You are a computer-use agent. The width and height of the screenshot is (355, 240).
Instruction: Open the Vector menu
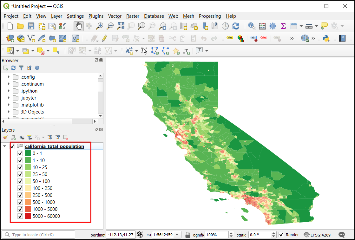pyautogui.click(x=115, y=16)
